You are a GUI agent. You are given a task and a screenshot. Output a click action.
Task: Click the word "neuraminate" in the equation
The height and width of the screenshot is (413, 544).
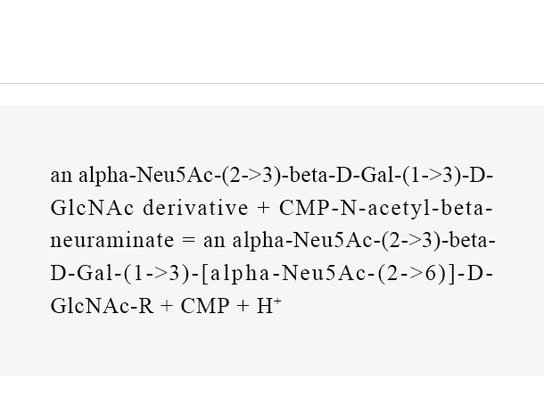[x=112, y=241]
